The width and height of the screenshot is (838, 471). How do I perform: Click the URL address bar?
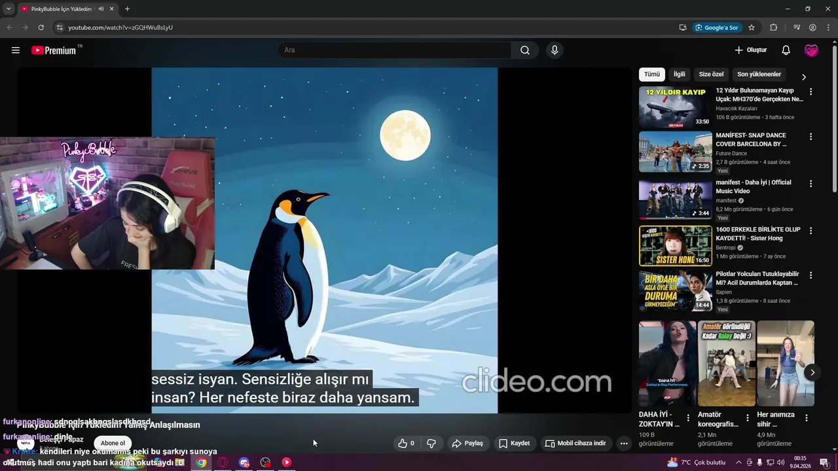pos(367,27)
